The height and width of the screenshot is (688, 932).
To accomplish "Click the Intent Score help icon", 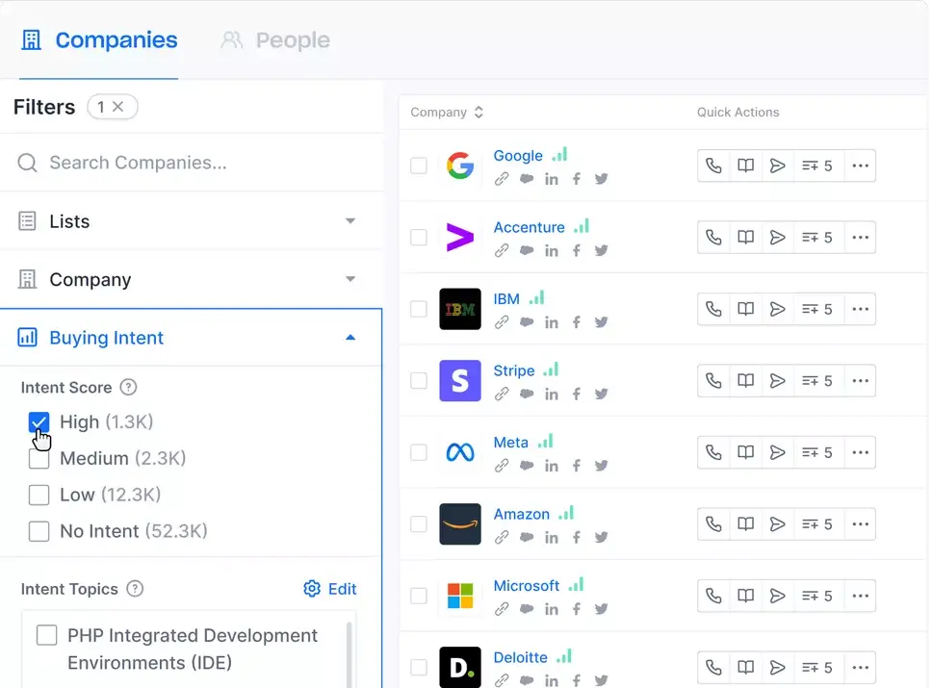I will coord(128,388).
